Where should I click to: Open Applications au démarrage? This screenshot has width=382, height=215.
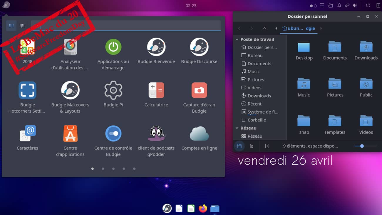[113, 54]
